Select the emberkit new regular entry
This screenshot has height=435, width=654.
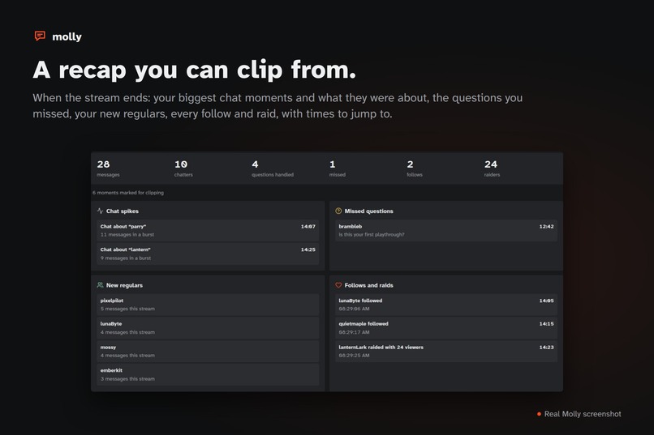click(208, 374)
